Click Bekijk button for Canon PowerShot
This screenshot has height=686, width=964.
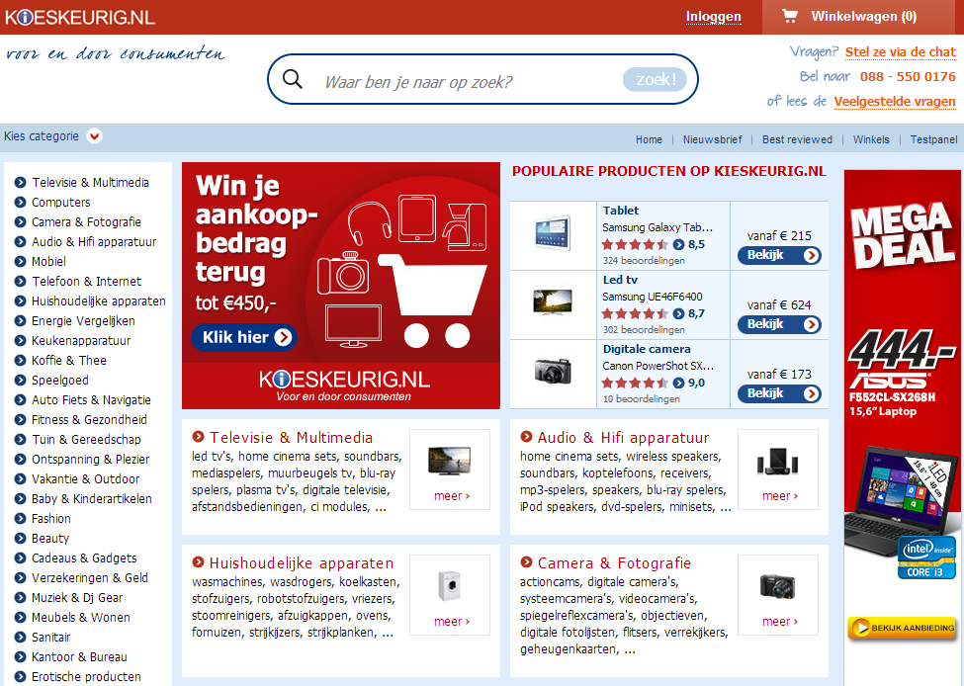point(779,393)
